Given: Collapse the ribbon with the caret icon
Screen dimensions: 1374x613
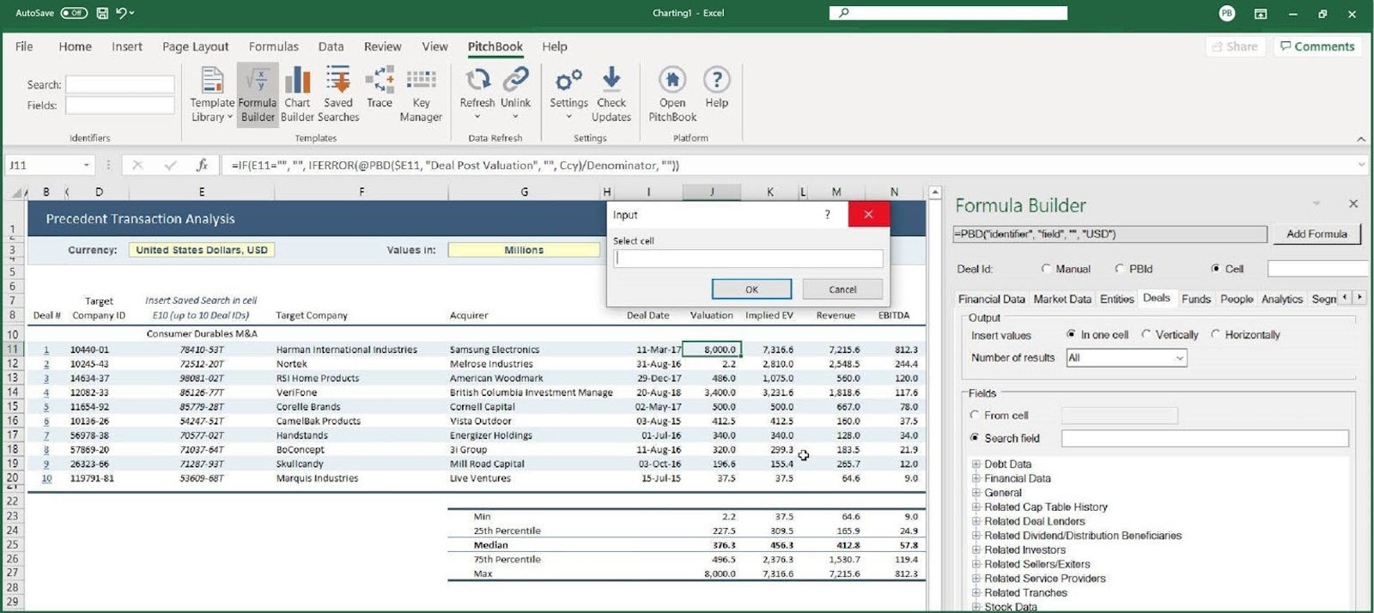Looking at the screenshot, I should (1361, 139).
